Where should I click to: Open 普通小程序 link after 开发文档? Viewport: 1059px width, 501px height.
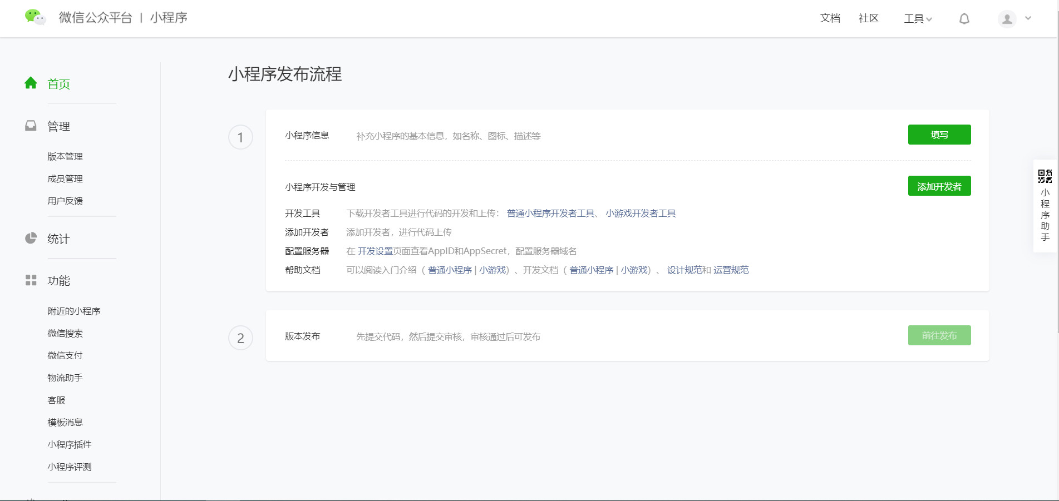pos(591,270)
